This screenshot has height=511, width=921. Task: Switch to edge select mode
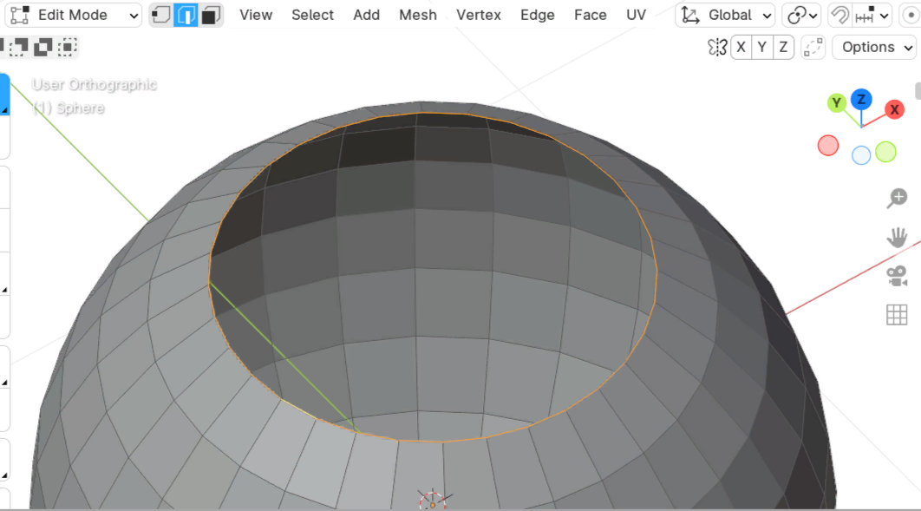pos(186,15)
